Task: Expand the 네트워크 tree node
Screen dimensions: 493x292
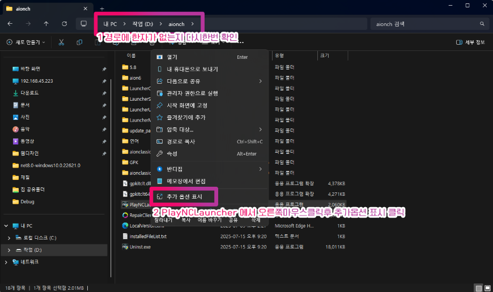Action: pyautogui.click(x=7, y=262)
